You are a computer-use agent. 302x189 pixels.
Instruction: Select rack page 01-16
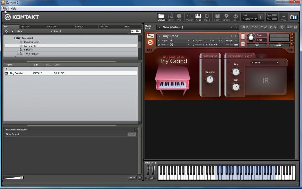coord(245,27)
